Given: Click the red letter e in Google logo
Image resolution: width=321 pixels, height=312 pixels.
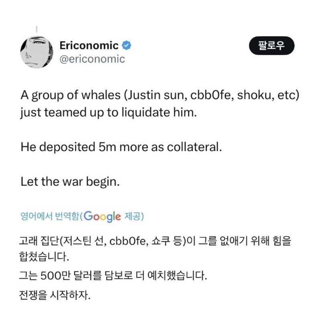Looking at the screenshot, I should [x=119, y=218].
